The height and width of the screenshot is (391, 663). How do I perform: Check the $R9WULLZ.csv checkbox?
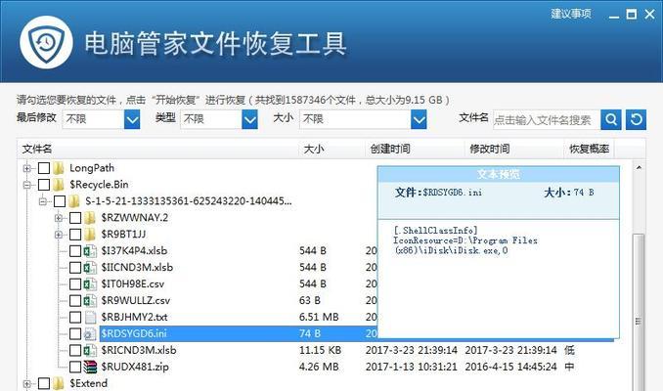tap(75, 300)
